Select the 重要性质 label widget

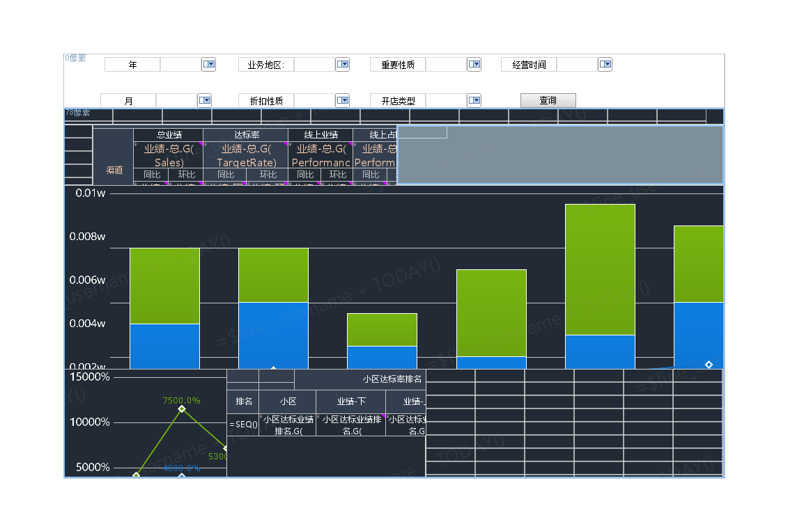tap(398, 64)
